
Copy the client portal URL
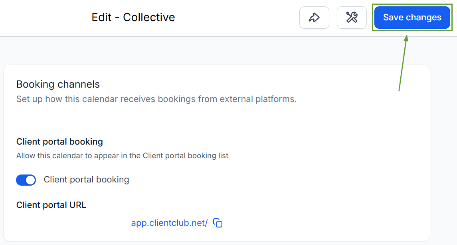pos(218,223)
